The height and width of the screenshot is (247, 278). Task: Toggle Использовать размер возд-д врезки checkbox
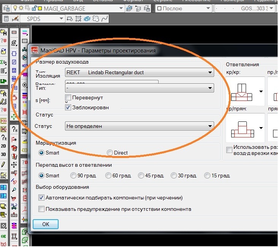(229, 150)
